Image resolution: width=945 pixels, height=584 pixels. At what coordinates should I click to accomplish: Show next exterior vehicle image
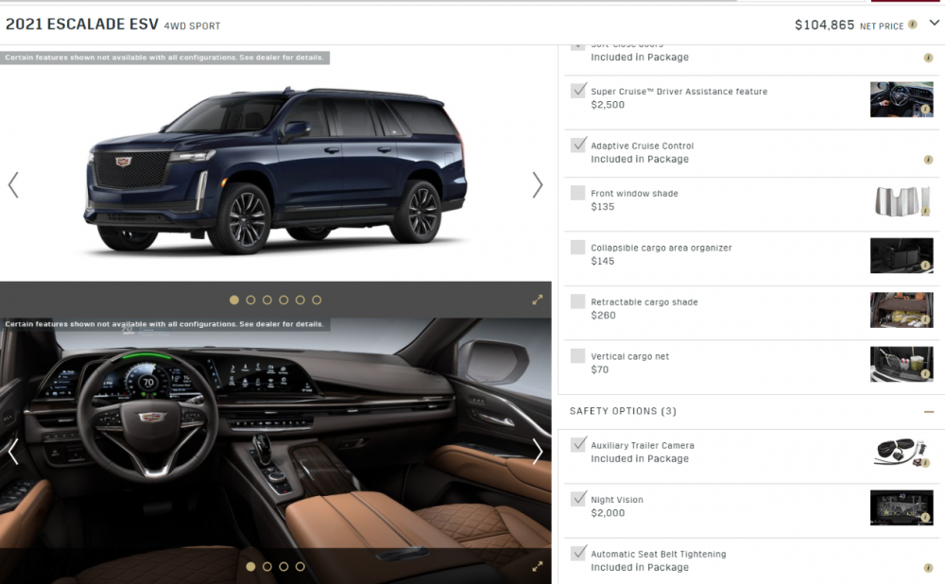537,185
